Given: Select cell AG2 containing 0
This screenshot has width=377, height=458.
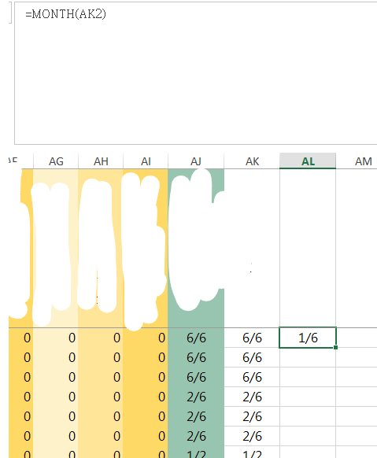Looking at the screenshot, I should [56, 338].
